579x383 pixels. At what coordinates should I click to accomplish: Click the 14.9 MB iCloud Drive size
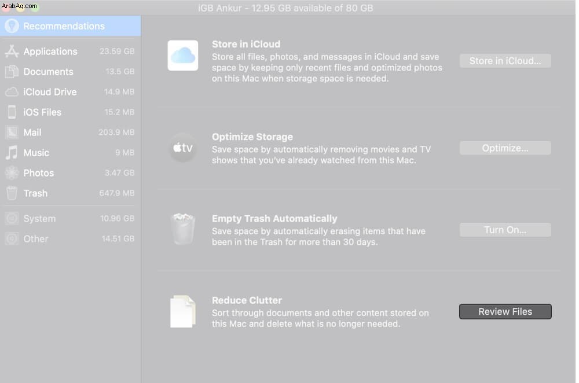click(x=119, y=92)
